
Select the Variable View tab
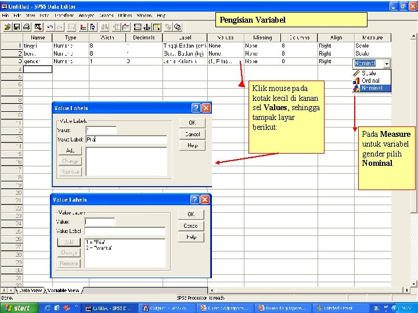coord(63,290)
